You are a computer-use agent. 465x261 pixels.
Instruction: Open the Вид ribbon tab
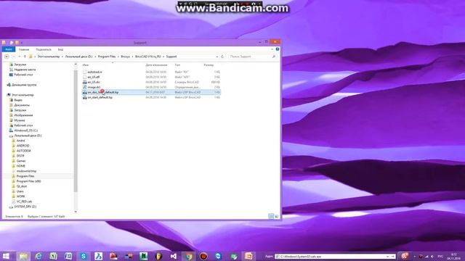coord(60,49)
